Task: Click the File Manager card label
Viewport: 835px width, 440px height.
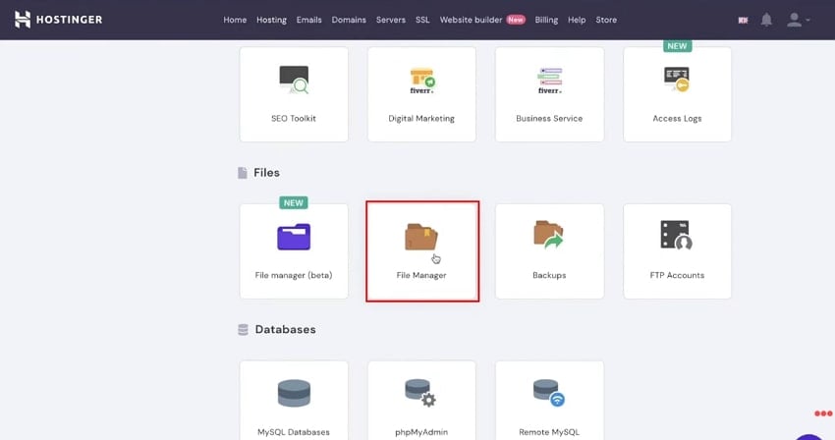Action: click(x=421, y=275)
